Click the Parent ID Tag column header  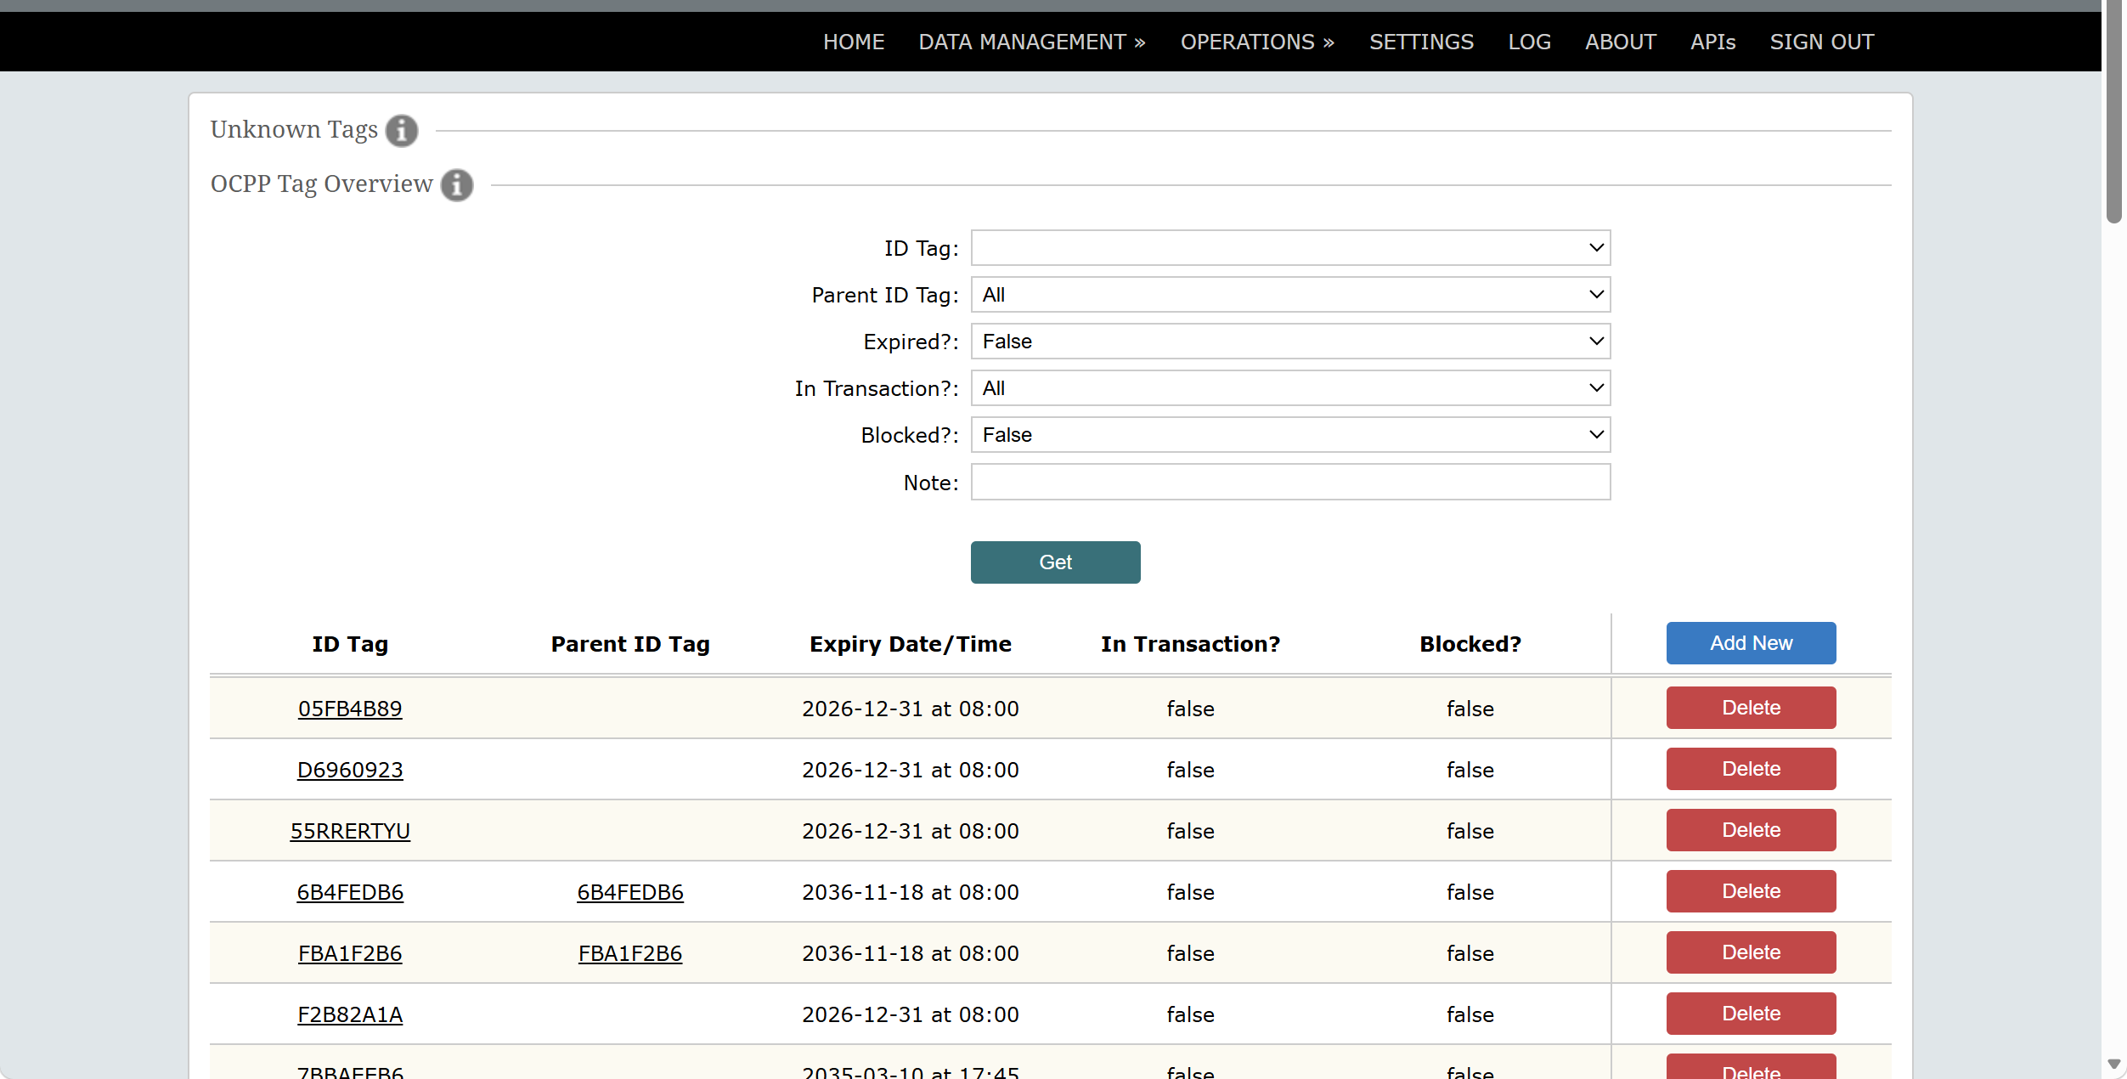[630, 644]
